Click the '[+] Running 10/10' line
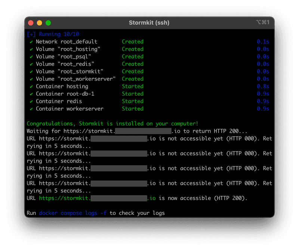 click(53, 34)
